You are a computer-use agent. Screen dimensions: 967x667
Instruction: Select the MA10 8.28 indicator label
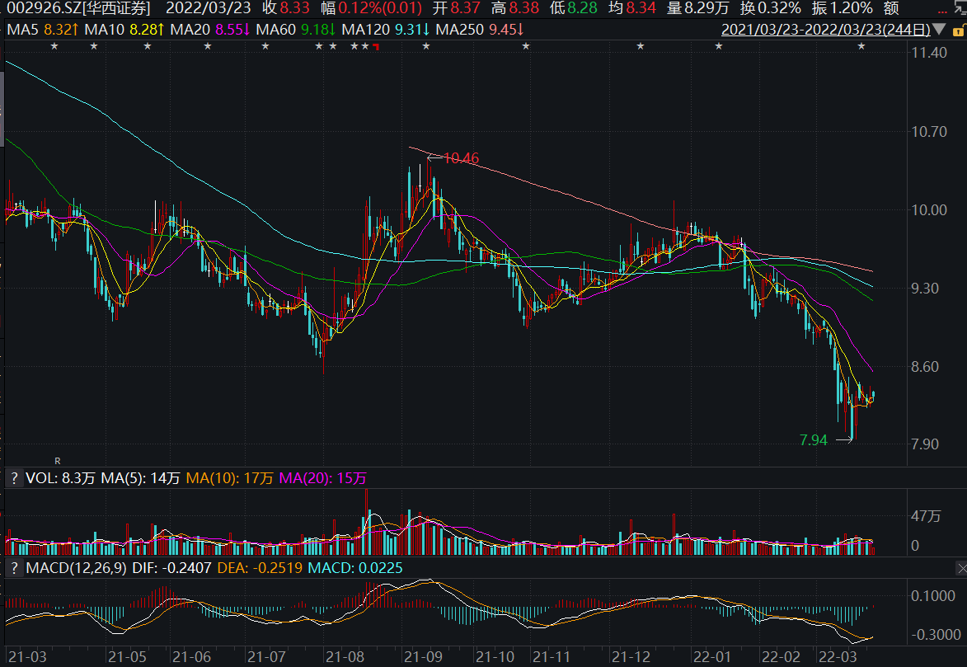pyautogui.click(x=124, y=29)
